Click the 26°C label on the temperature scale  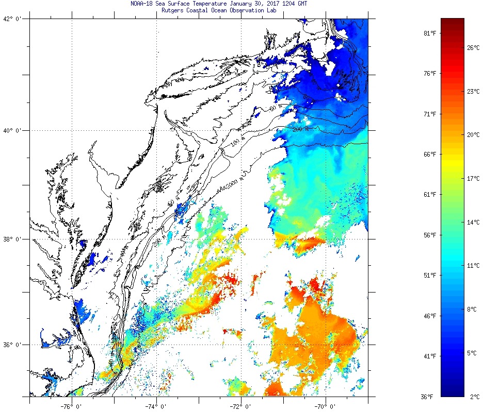473,48
